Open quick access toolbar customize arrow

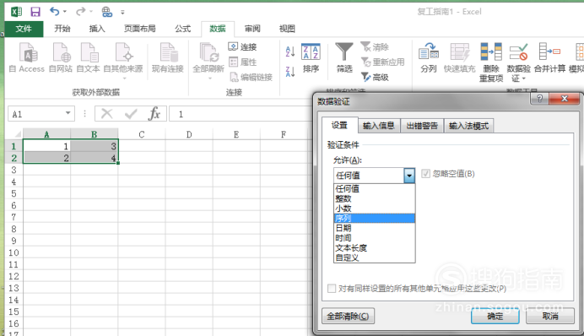(122, 13)
